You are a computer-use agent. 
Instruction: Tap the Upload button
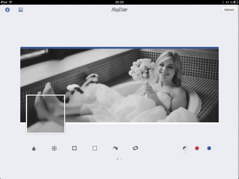point(229,10)
